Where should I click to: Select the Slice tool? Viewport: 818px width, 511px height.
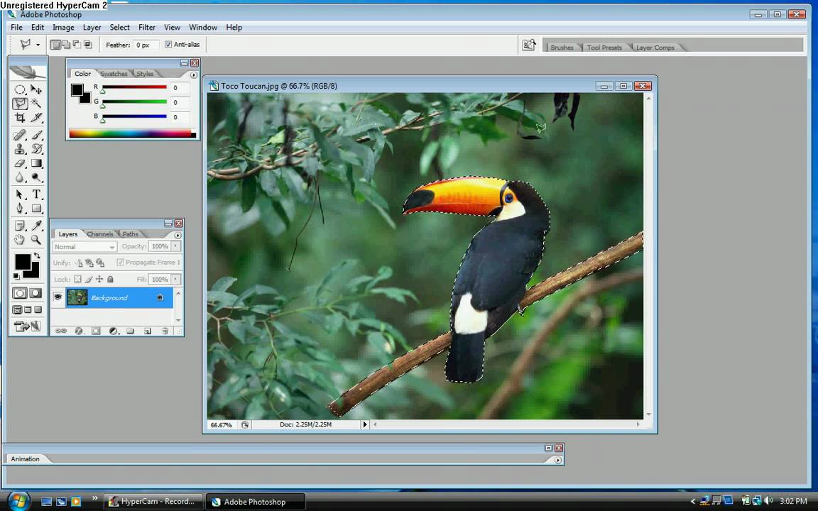(x=36, y=117)
